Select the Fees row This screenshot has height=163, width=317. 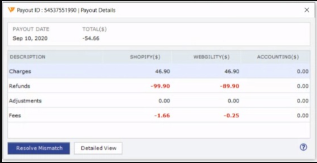click(158, 115)
